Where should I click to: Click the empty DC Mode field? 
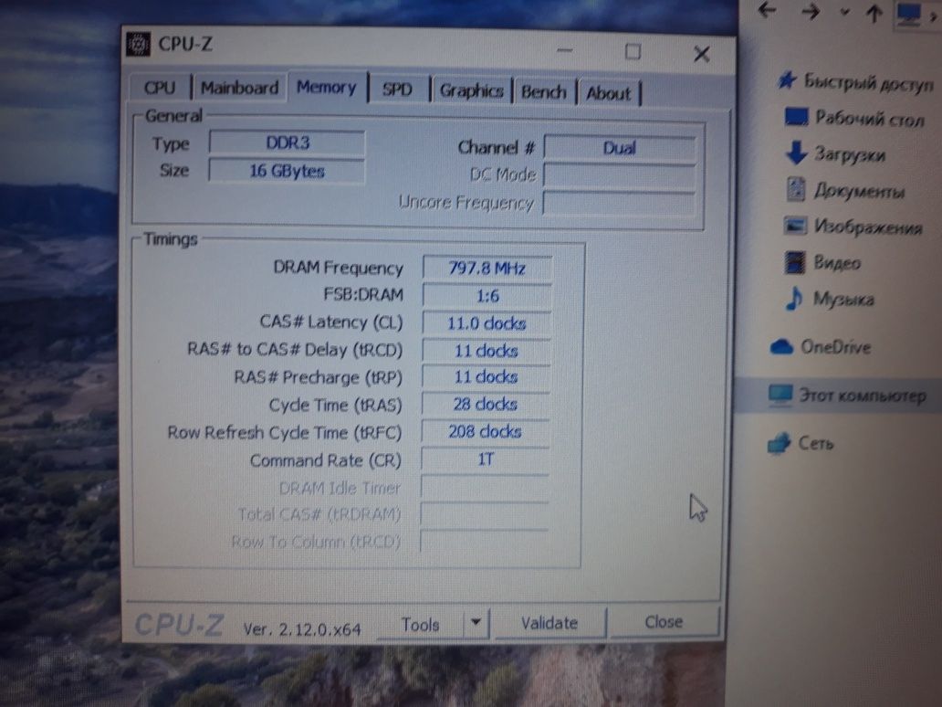click(x=620, y=176)
